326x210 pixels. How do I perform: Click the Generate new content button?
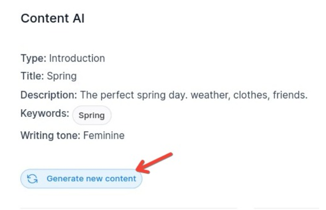click(81, 179)
